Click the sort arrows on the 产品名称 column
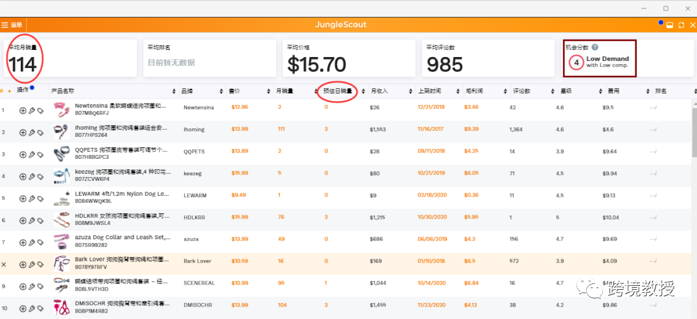This screenshot has height=319, width=697. [x=174, y=91]
